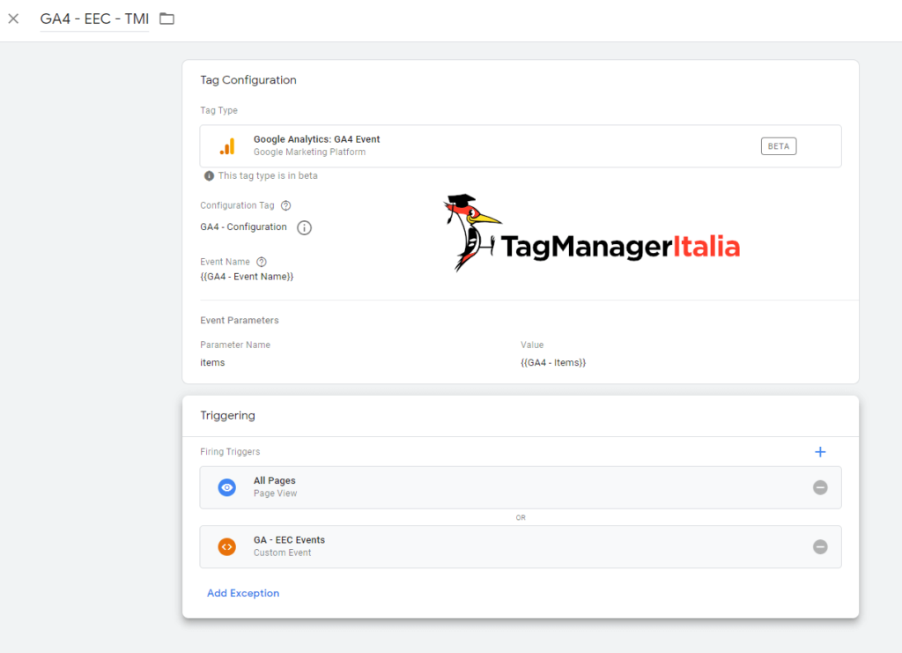Remove the All Pages trigger
This screenshot has width=902, height=653.
click(820, 487)
